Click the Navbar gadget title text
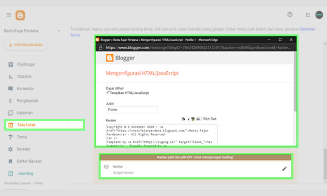This screenshot has height=196, width=327. coord(118,166)
